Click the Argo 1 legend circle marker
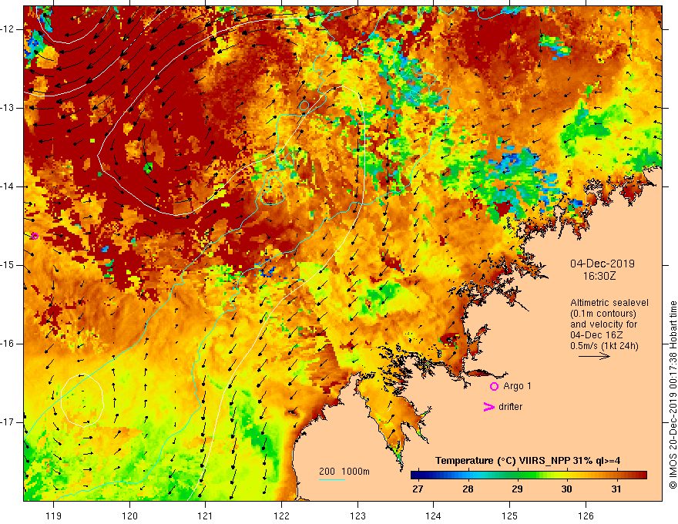 (494, 387)
